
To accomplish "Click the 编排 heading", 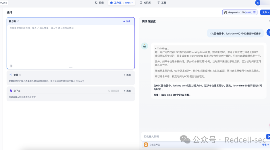I will [9, 12].
